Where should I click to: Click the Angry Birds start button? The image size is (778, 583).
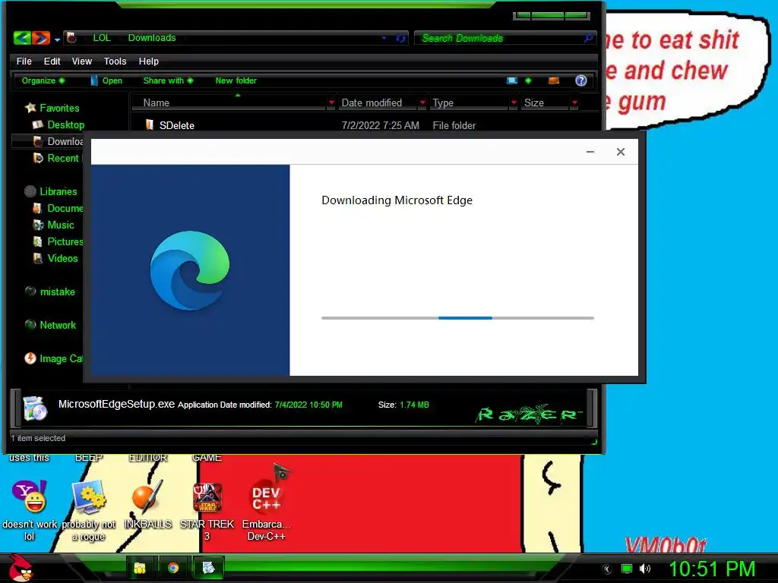[21, 568]
